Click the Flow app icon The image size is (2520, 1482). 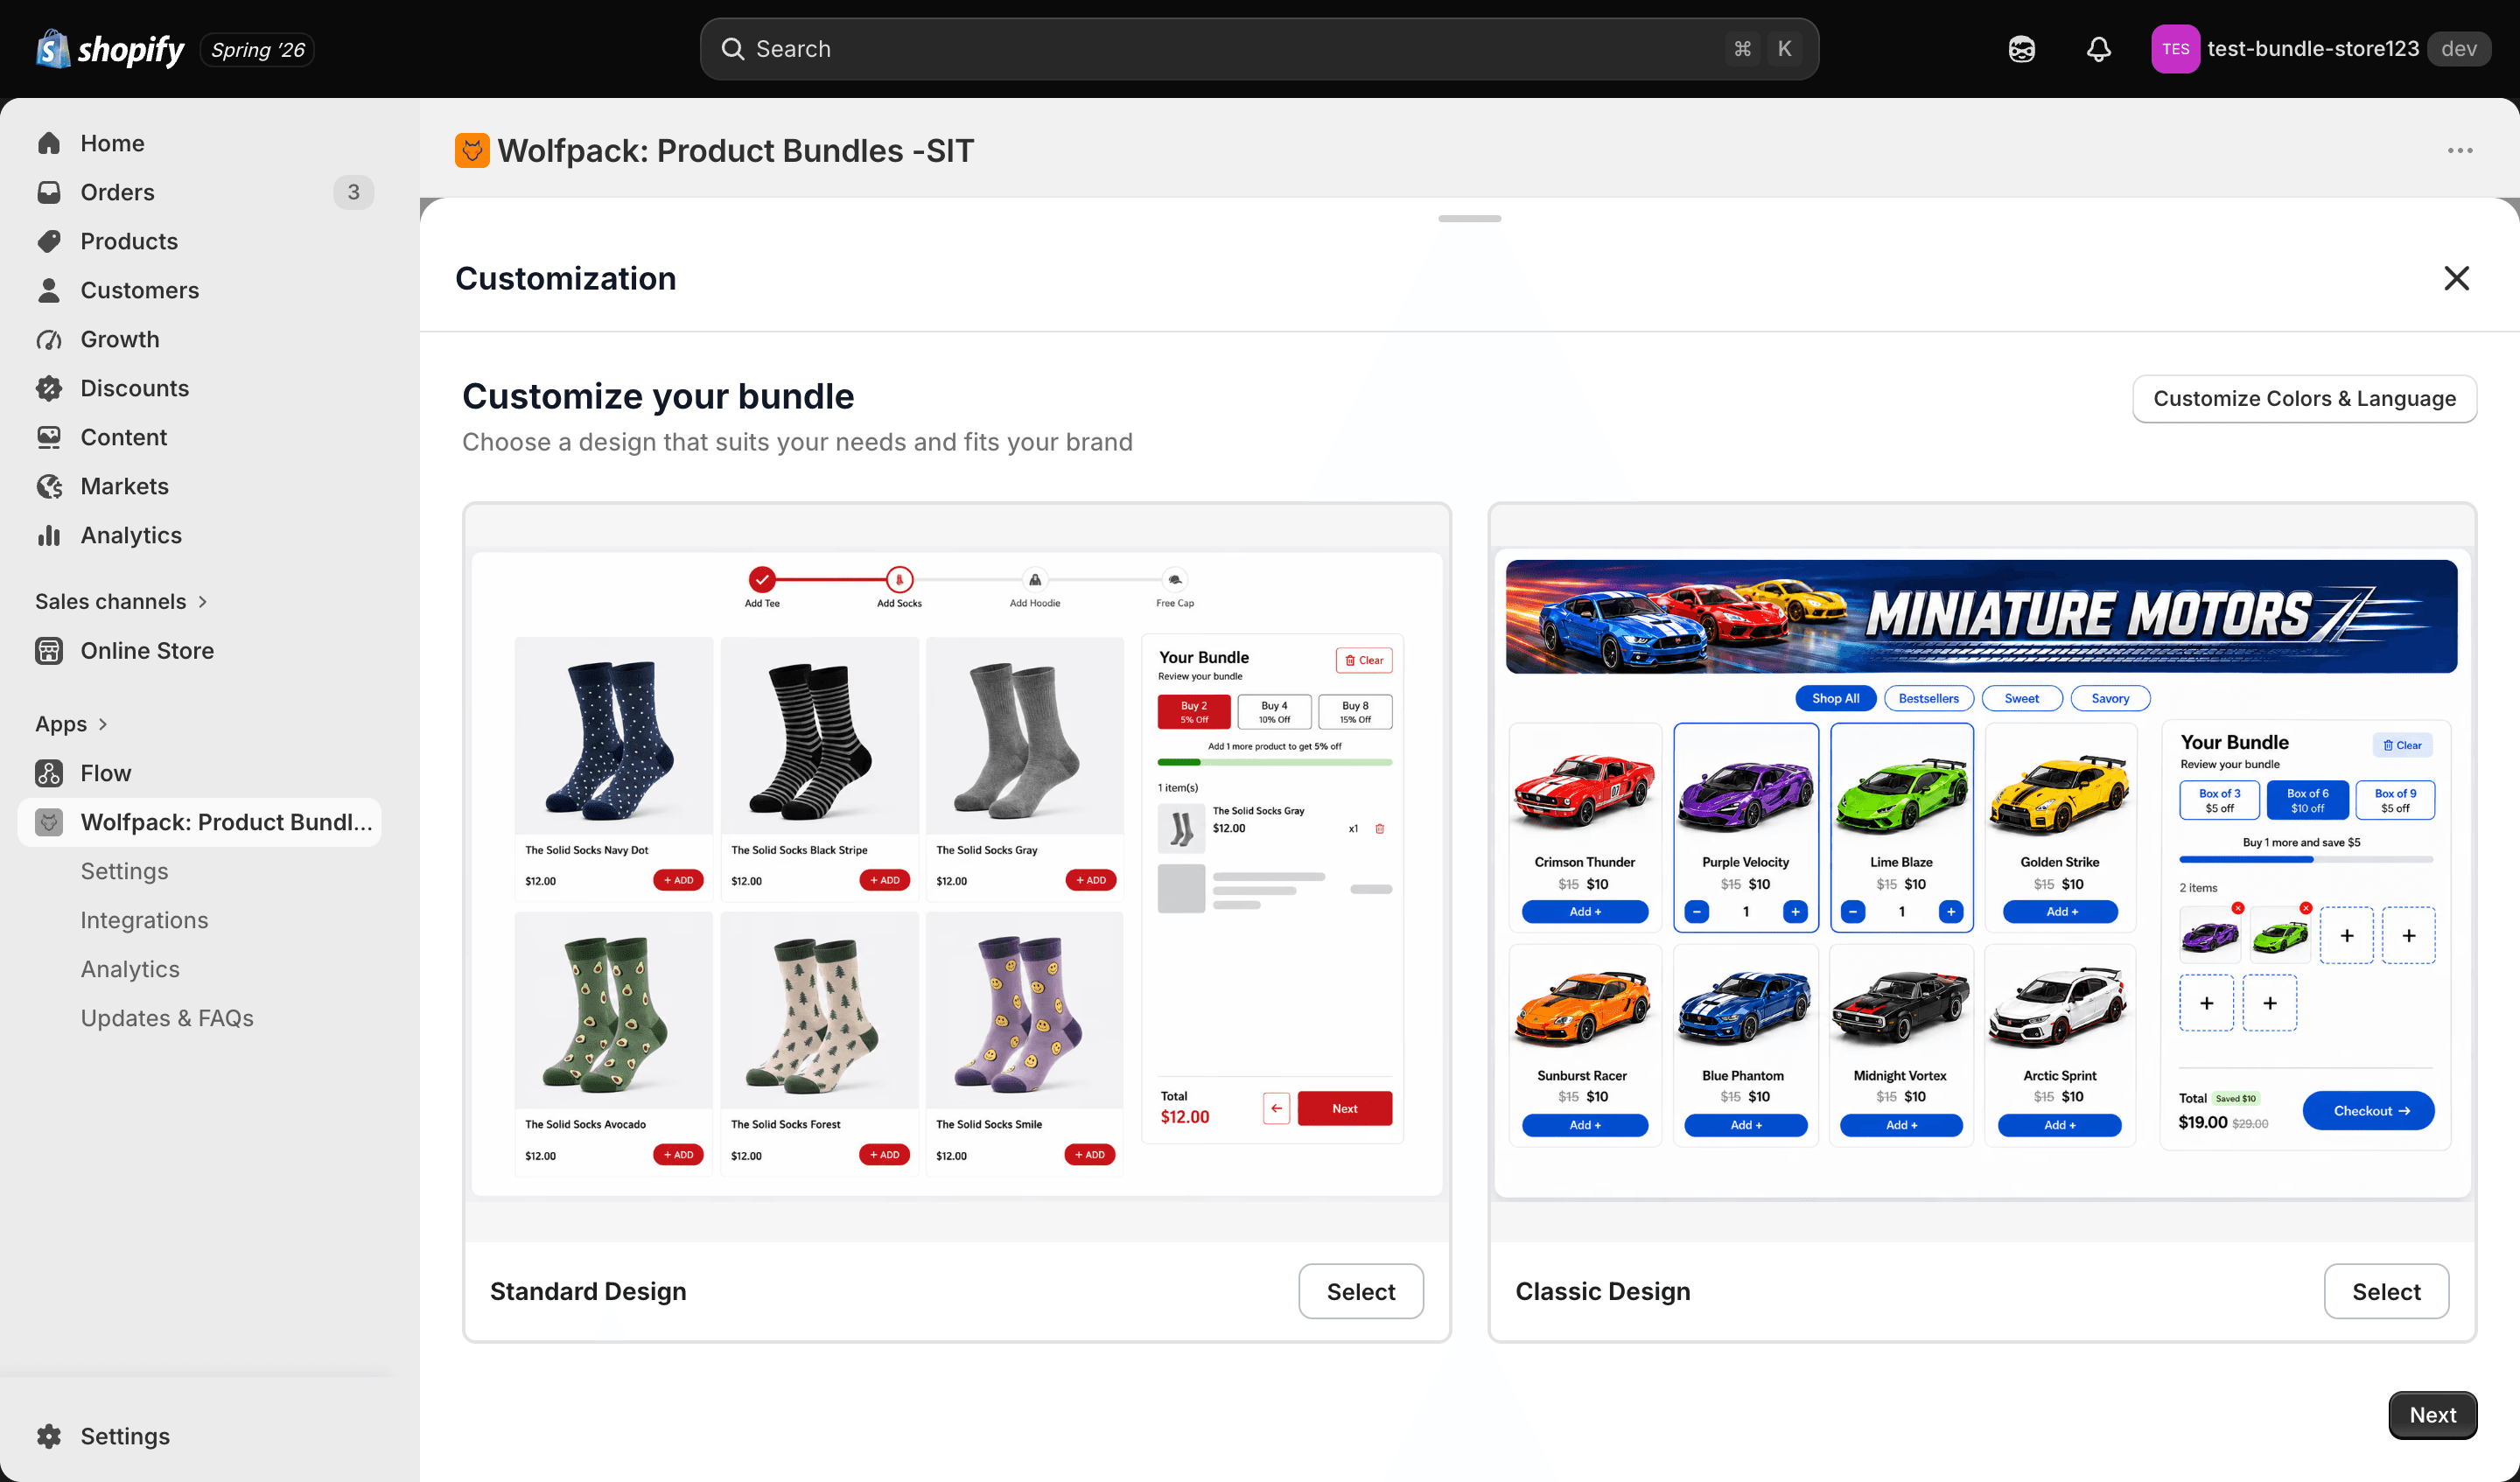coord(49,773)
